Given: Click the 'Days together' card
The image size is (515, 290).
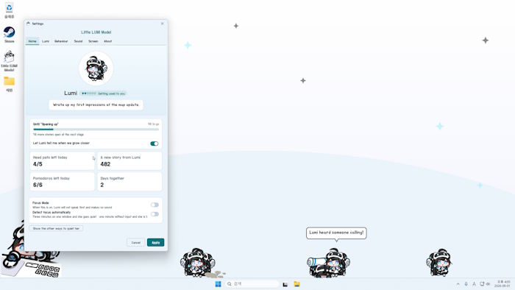Looking at the screenshot, I should [129, 182].
